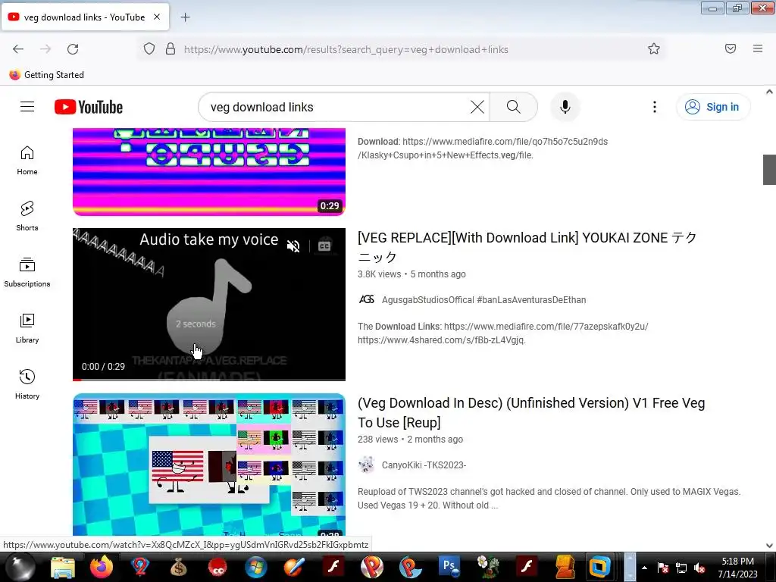
Task: Open Home in the sidebar
Action: pyautogui.click(x=27, y=161)
